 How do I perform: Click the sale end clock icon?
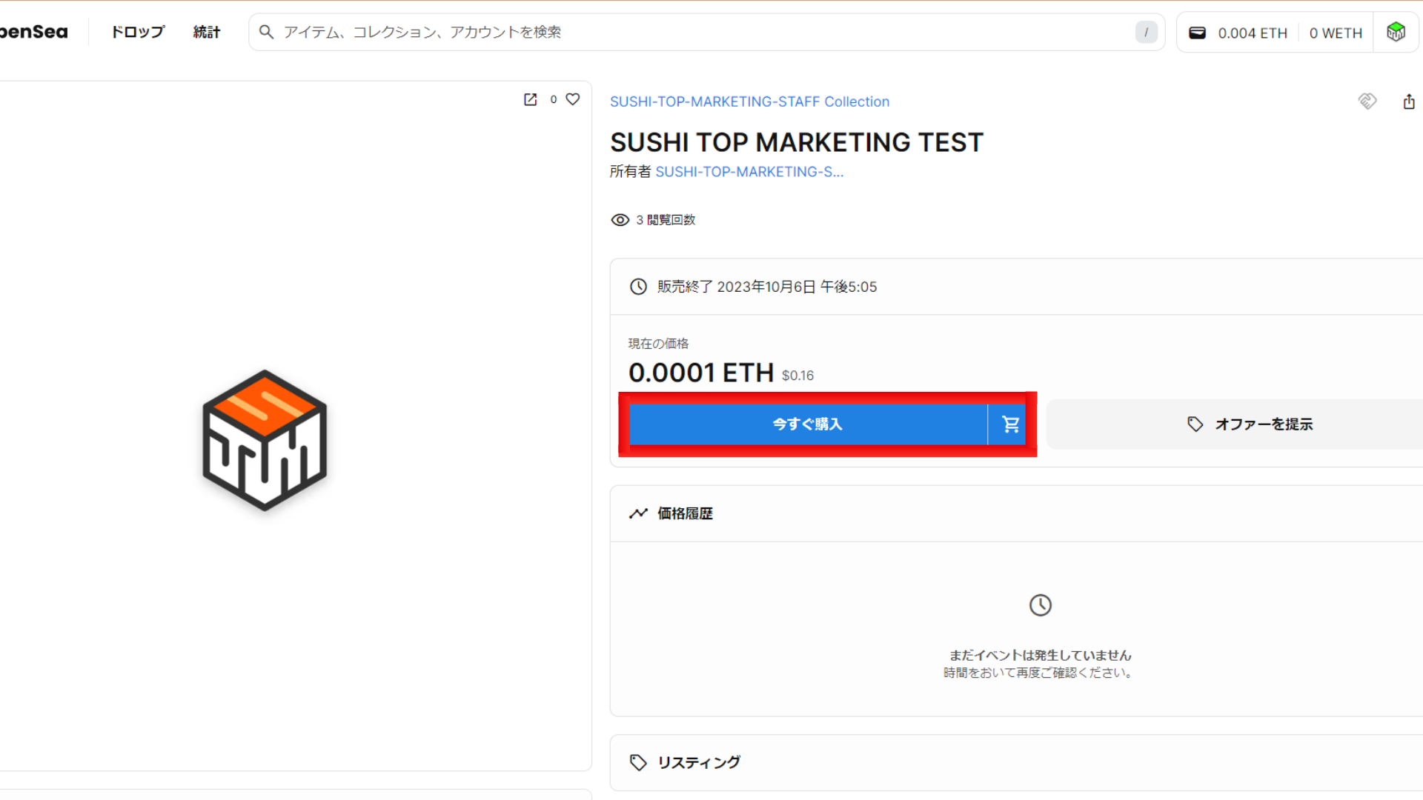point(638,287)
